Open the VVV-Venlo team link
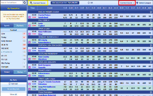The image size is (153, 96). point(42,89)
